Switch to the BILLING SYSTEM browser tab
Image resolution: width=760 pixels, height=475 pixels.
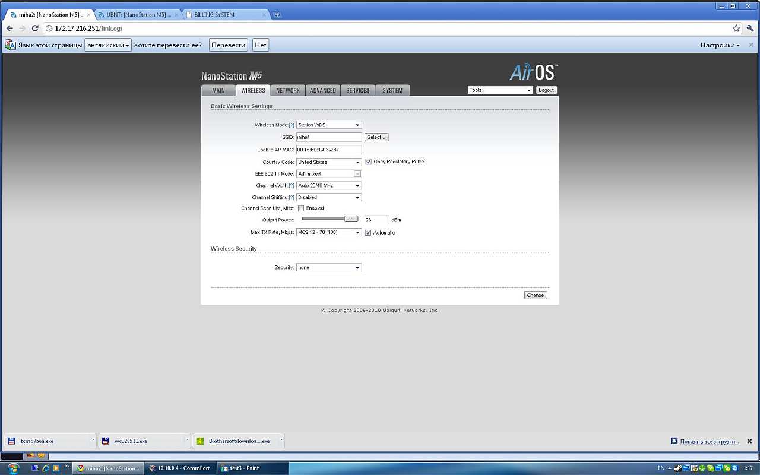coord(226,15)
